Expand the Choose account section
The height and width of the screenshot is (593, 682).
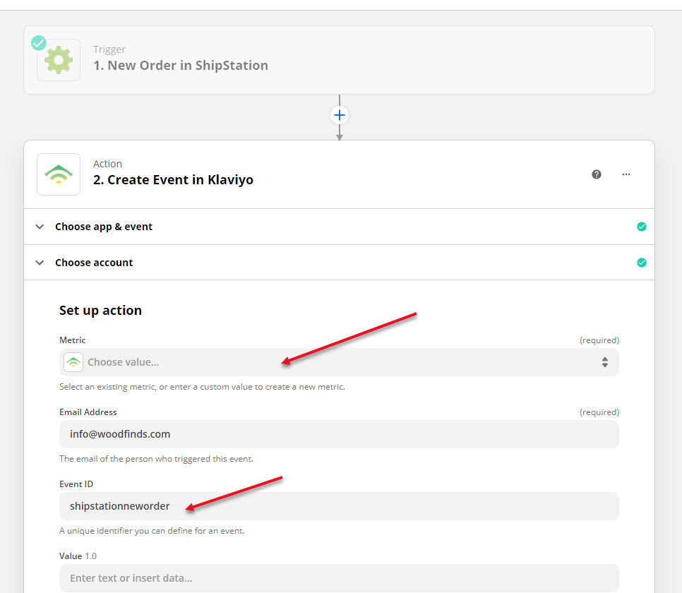pyautogui.click(x=339, y=263)
